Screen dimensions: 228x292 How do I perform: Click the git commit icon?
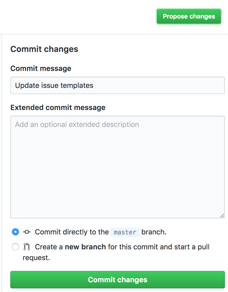tap(27, 232)
